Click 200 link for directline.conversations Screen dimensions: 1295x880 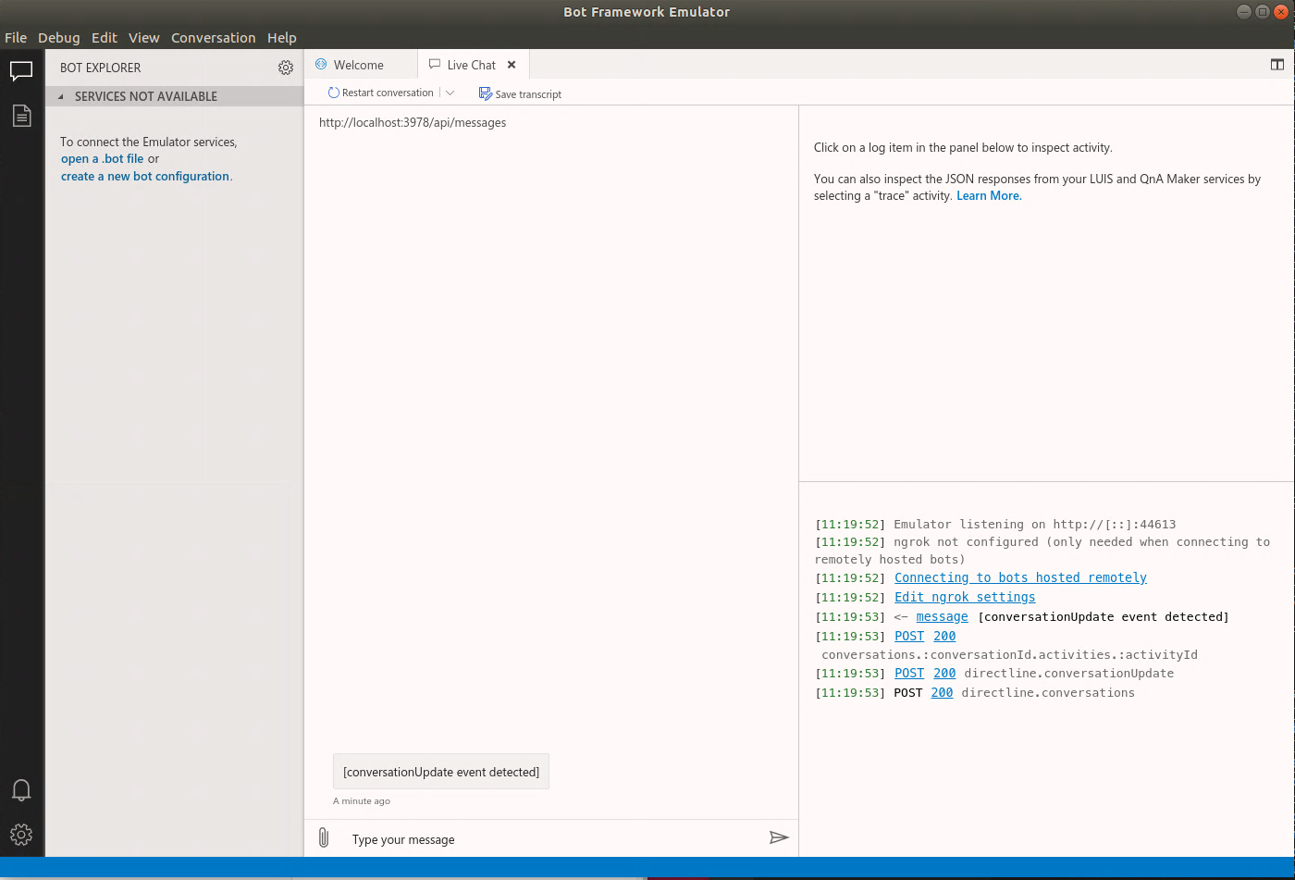tap(942, 692)
